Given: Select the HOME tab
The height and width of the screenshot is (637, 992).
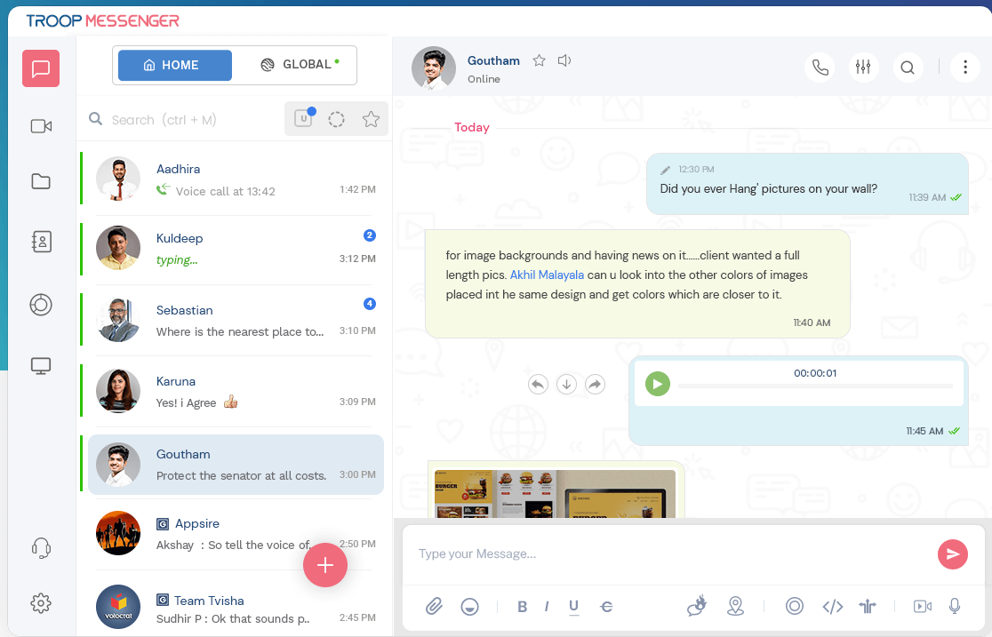Looking at the screenshot, I should tap(174, 65).
